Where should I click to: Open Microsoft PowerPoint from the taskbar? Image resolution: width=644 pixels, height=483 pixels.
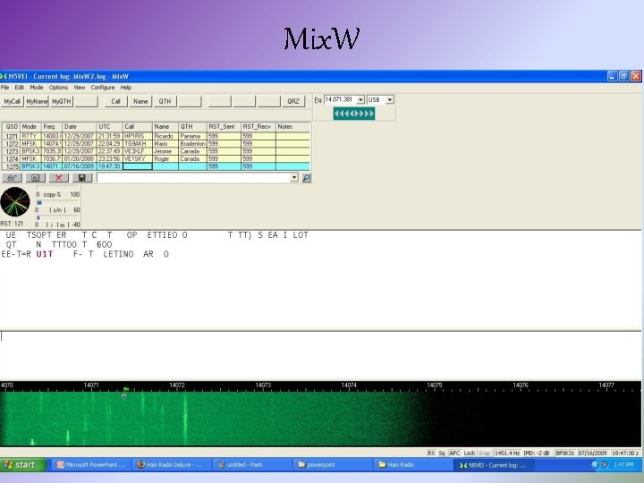91,465
